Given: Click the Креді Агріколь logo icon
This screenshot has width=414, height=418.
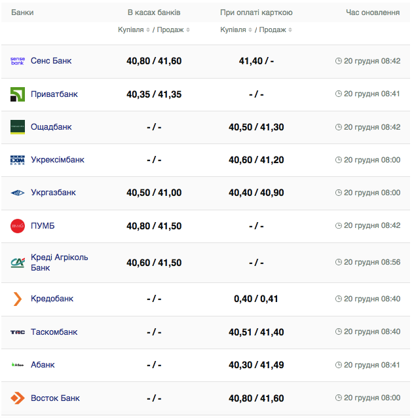Looking at the screenshot, I should [x=18, y=263].
